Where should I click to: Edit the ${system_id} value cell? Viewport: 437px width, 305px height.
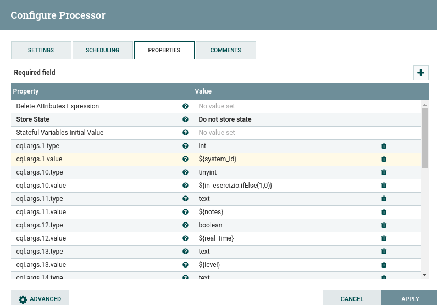pos(284,159)
